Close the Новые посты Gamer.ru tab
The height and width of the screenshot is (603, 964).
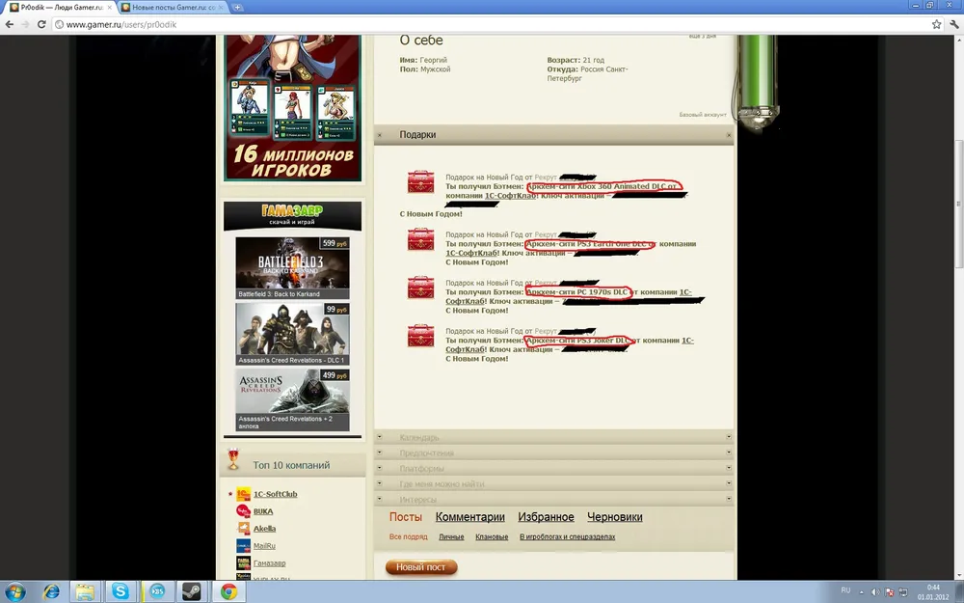[222, 8]
